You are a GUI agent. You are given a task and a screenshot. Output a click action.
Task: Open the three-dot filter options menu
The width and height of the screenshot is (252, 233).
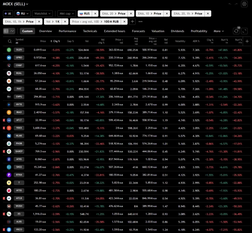click(141, 22)
